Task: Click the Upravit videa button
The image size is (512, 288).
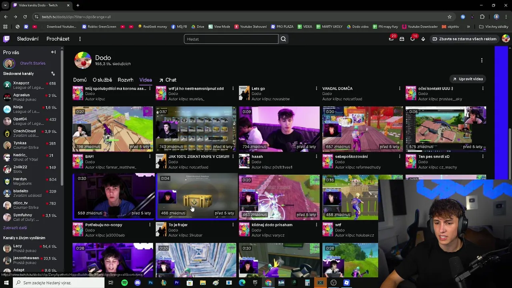Action: 468,79
